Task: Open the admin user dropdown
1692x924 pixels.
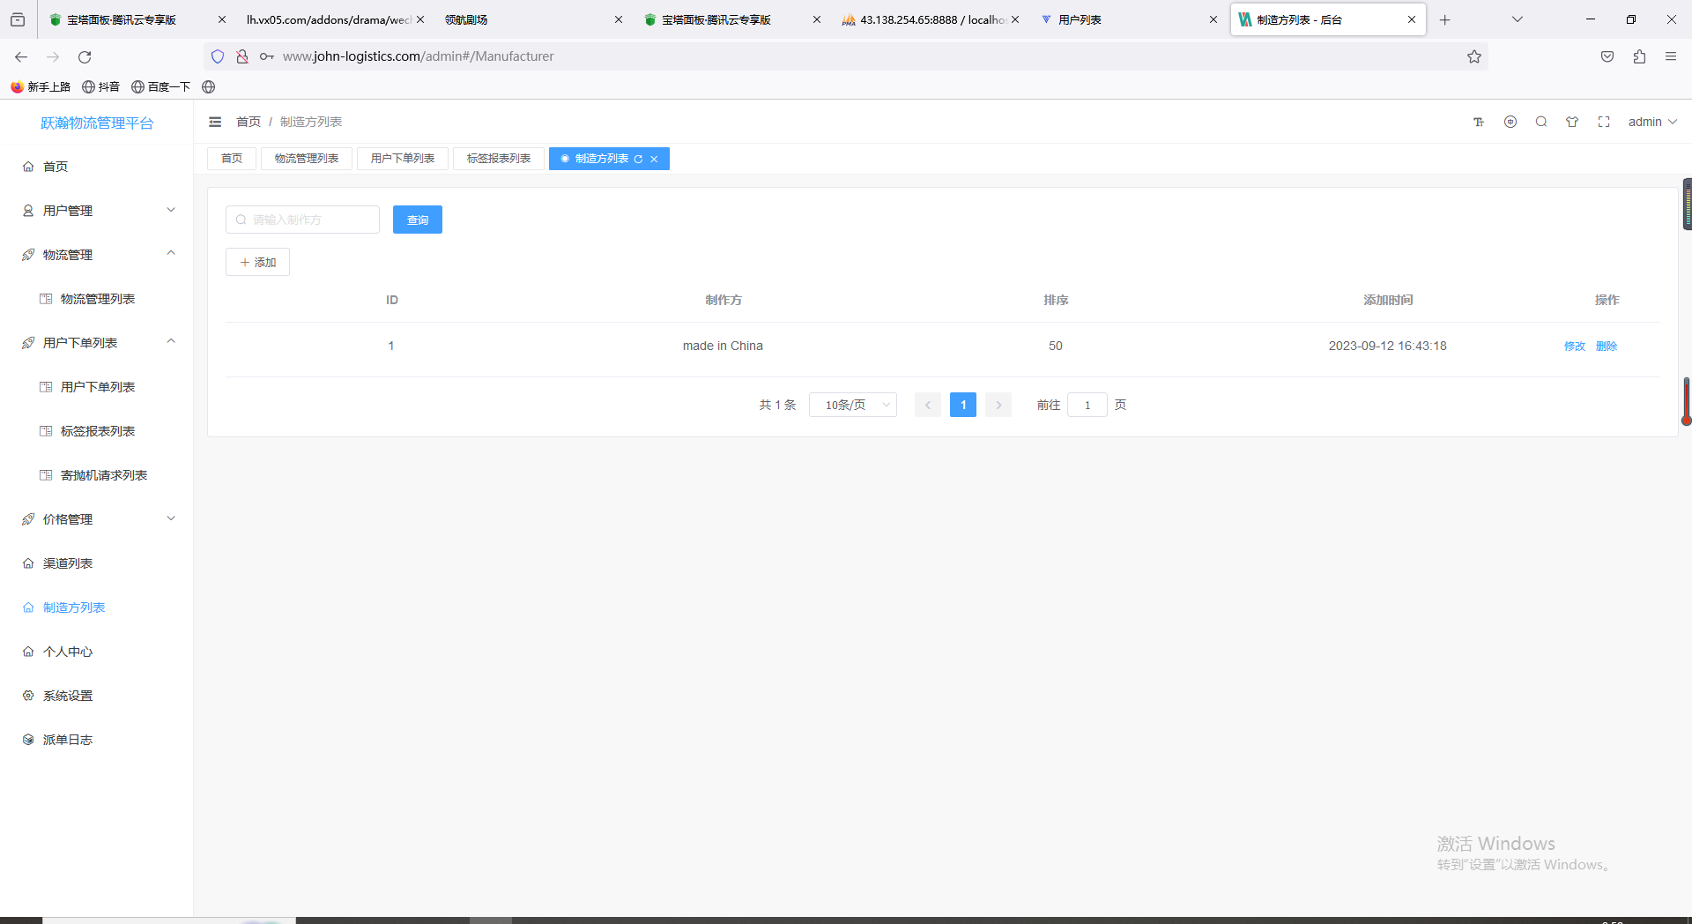Action: point(1652,122)
